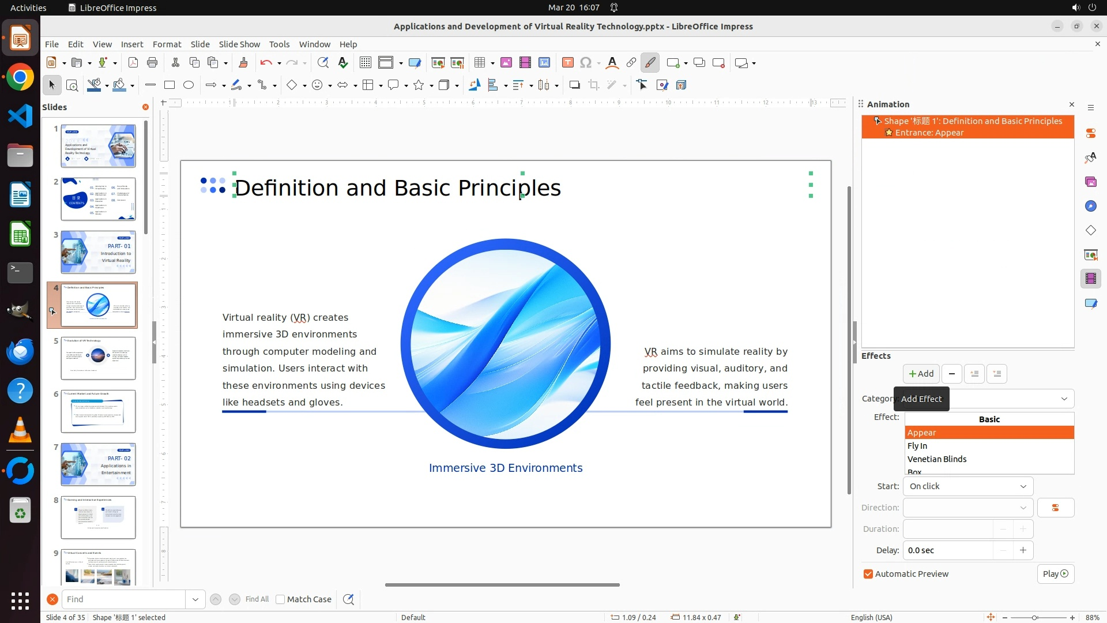Viewport: 1107px width, 623px height.
Task: Open the Start 'On click' dropdown
Action: coord(967,486)
